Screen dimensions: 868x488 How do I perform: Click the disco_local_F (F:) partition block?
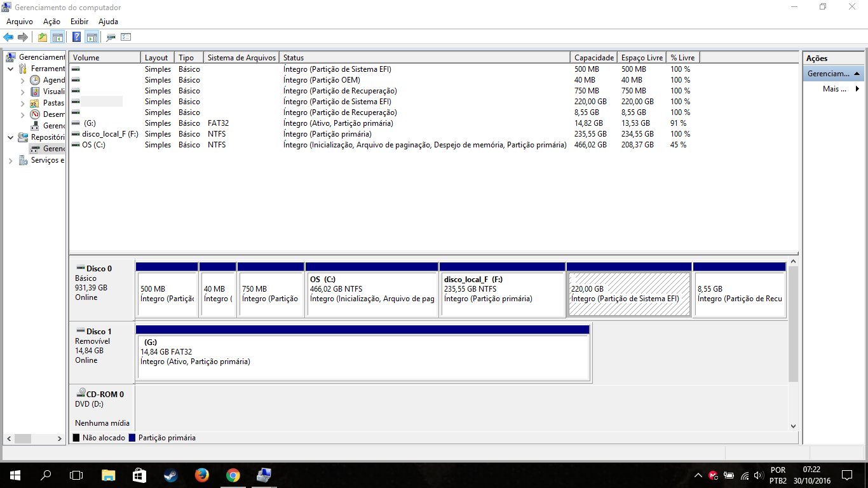[502, 294]
